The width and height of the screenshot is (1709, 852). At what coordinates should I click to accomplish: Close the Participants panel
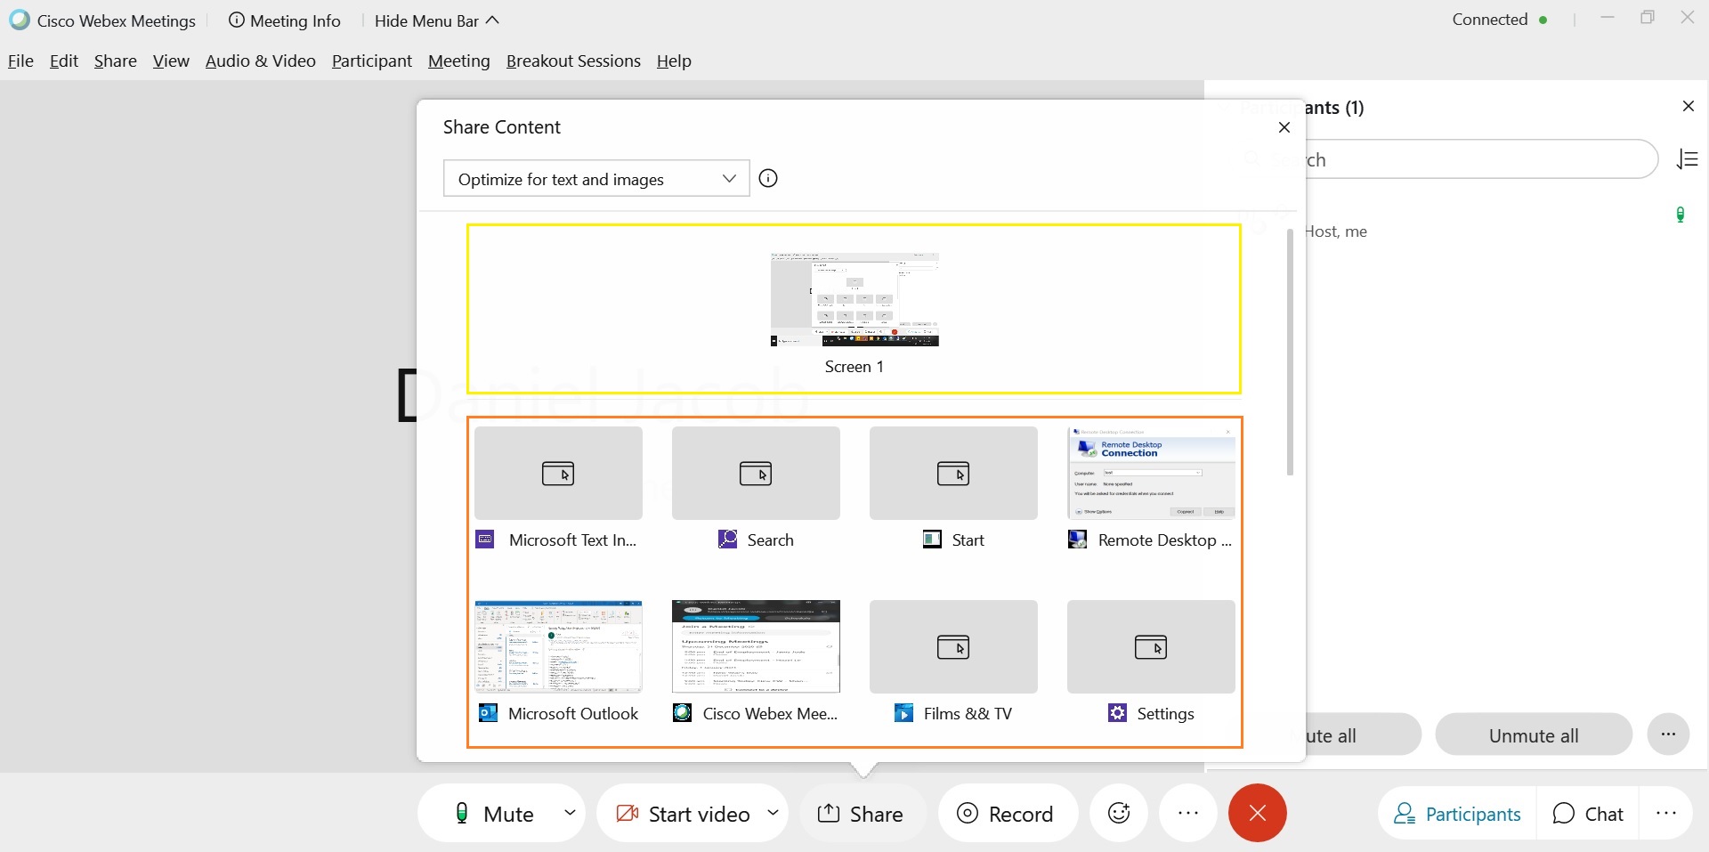pos(1689,106)
